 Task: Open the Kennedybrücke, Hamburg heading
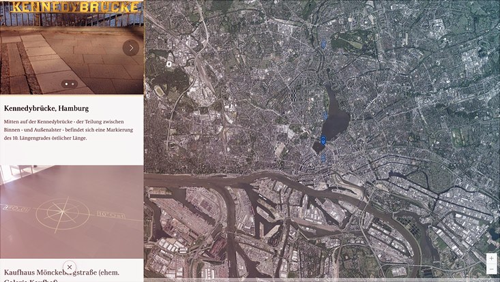point(46,108)
